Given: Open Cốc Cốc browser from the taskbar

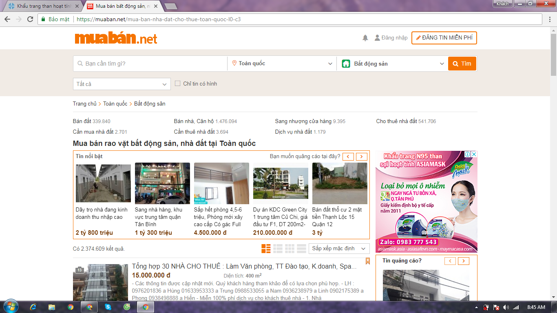Looking at the screenshot, I should click(127, 307).
